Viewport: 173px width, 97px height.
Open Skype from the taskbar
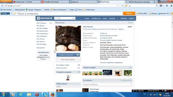point(45,95)
